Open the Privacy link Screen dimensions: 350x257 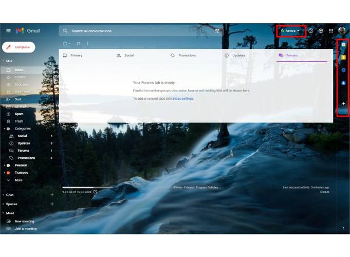tap(189, 187)
